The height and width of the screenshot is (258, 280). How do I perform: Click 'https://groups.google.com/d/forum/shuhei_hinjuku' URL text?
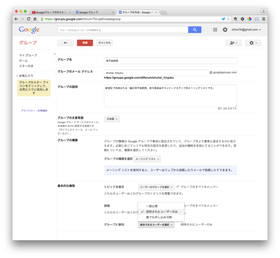[139, 77]
